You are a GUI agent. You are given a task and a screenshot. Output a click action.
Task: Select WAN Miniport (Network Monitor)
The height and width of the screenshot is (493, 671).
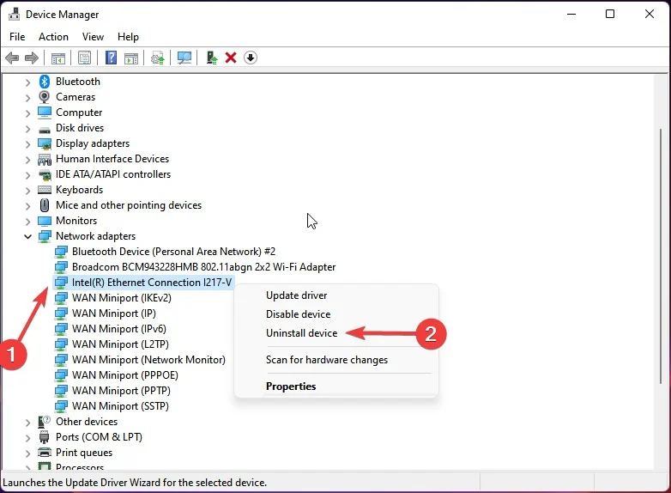point(148,359)
